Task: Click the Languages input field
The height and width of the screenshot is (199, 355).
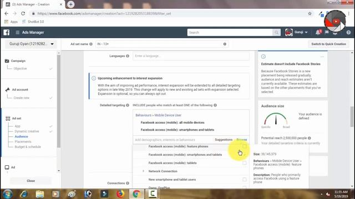Action: (191, 56)
